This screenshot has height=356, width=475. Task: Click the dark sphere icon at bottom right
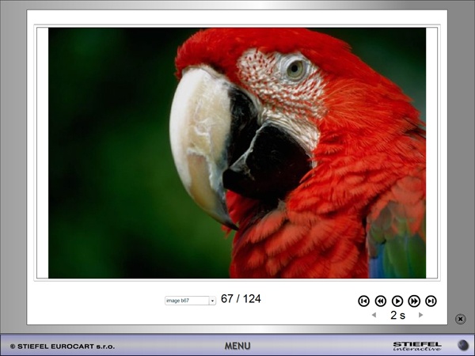click(462, 345)
